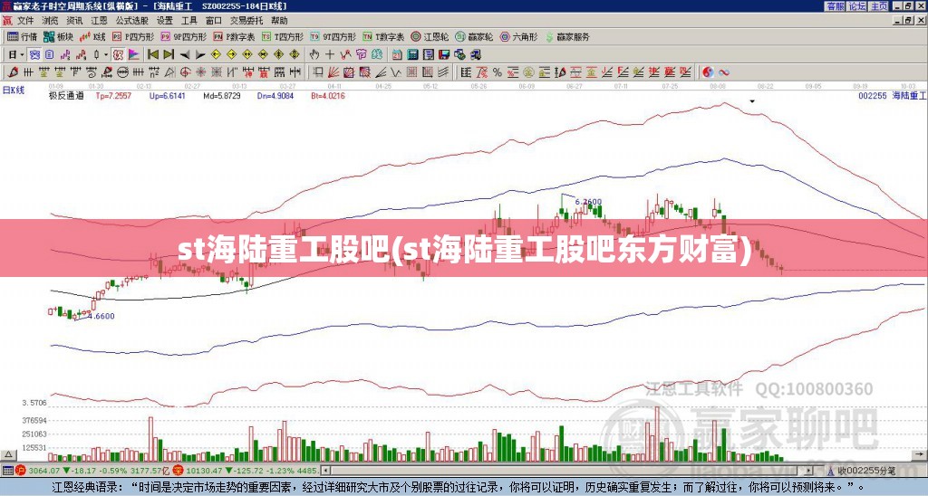Expand the candlestick chart type dropdown arrow
Image resolution: width=928 pixels, height=496 pixels.
click(x=106, y=54)
